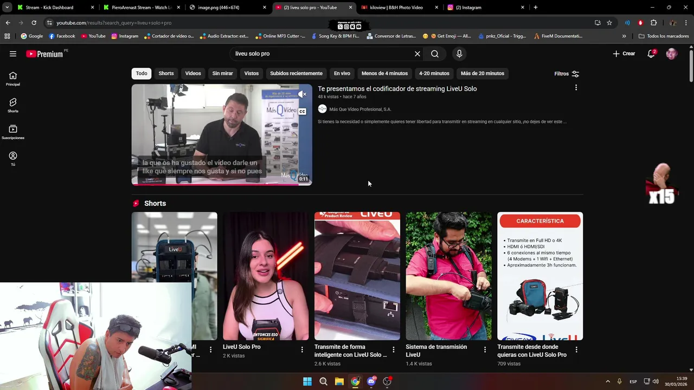Go to YouTube Premium home logo

[44, 54]
